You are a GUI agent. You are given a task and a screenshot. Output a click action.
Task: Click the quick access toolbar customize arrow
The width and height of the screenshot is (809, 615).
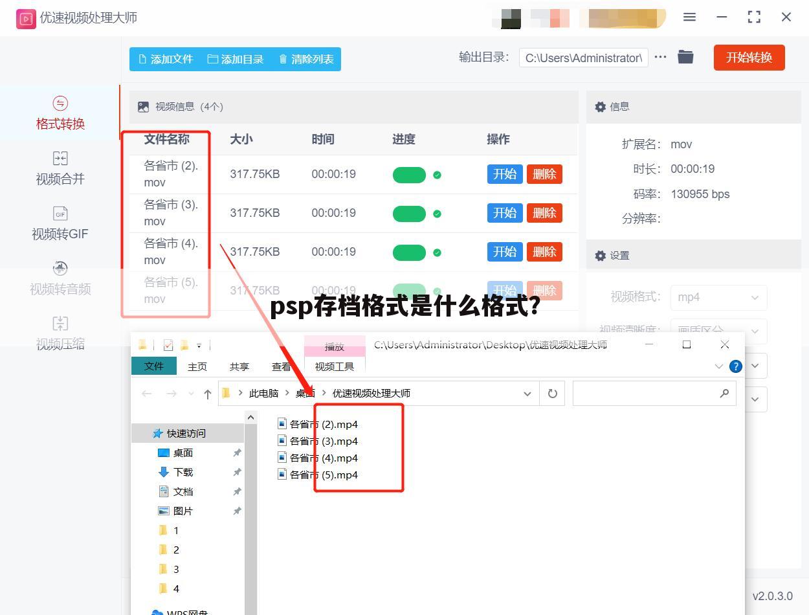[199, 346]
